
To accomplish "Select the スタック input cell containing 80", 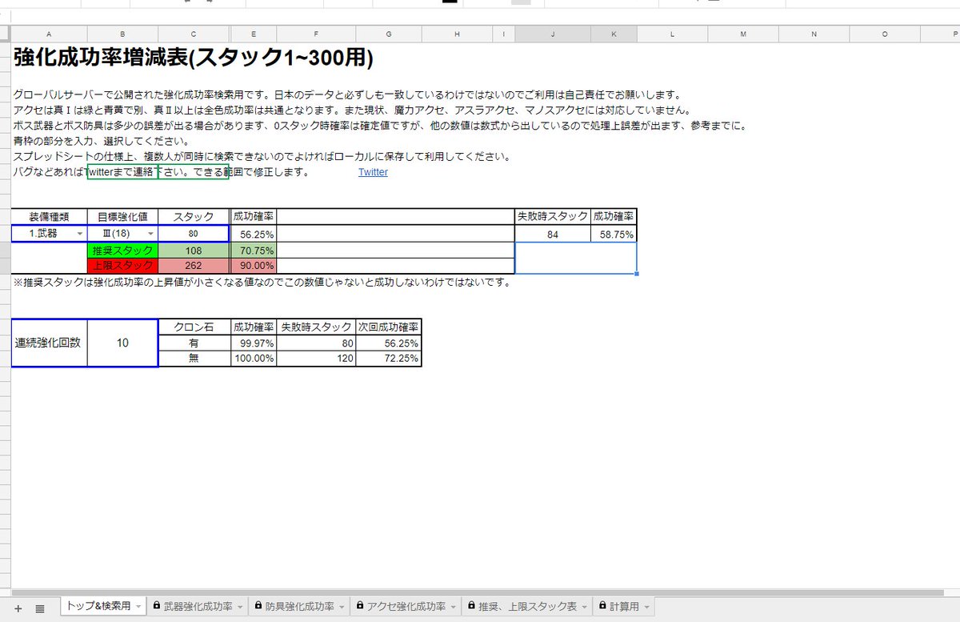I will [x=194, y=234].
